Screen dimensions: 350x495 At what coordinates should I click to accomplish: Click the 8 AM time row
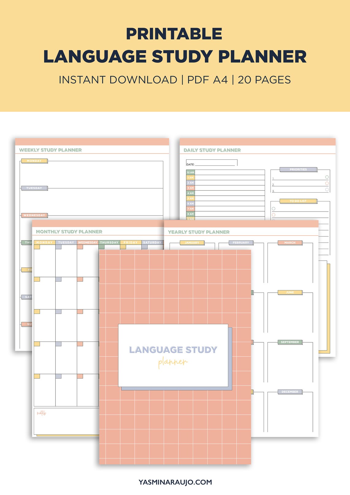[225, 214]
